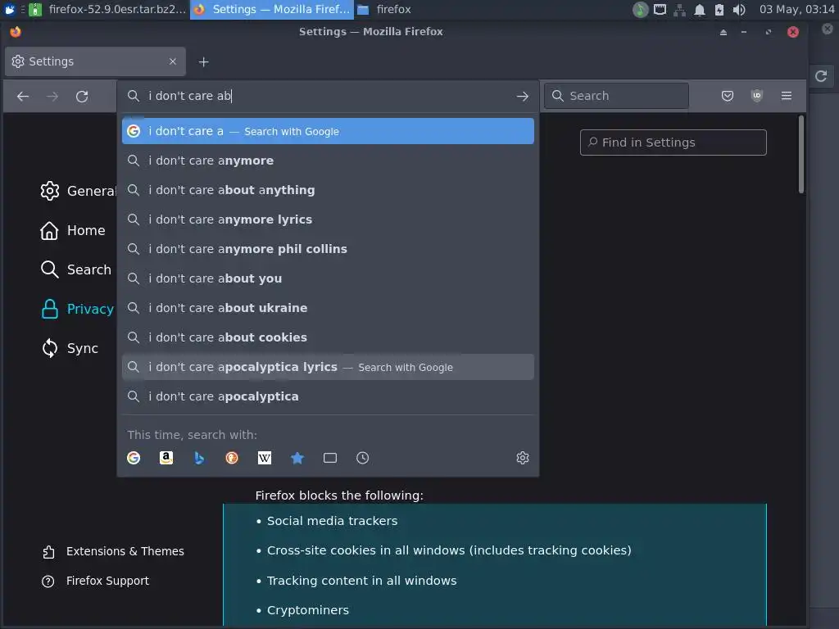Screen dimensions: 839x629
Task: Switch to the firefox folder taskbar window
Action: coord(384,9)
